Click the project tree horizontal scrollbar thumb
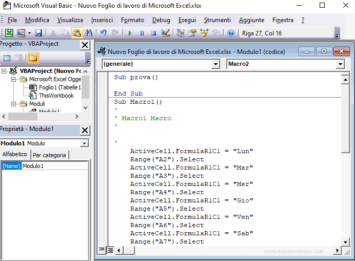 (x=23, y=116)
